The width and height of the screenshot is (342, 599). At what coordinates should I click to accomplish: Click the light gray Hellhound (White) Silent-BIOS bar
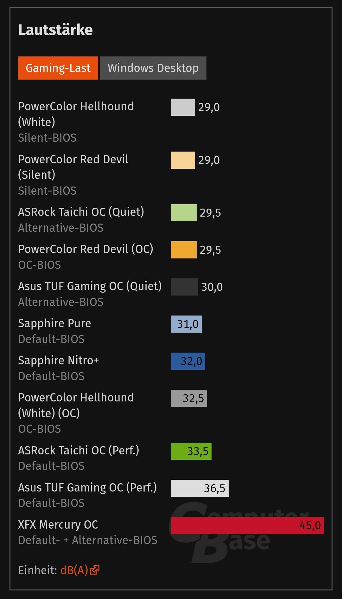click(183, 107)
